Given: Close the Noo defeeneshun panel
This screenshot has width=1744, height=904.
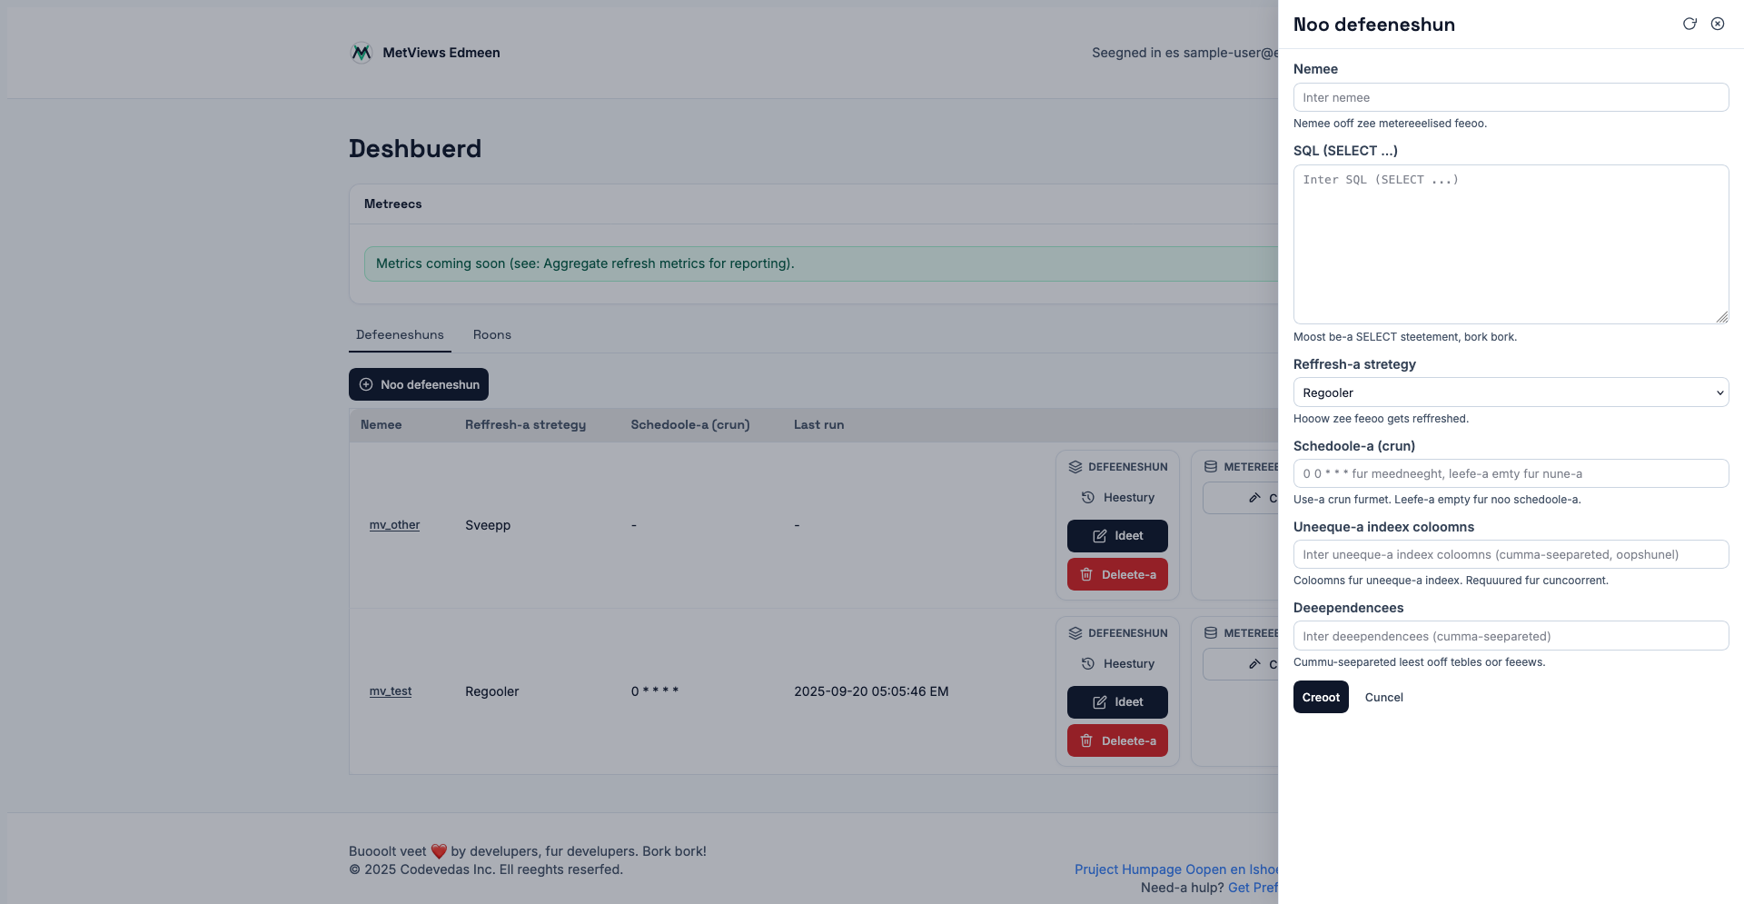Looking at the screenshot, I should click(1718, 24).
